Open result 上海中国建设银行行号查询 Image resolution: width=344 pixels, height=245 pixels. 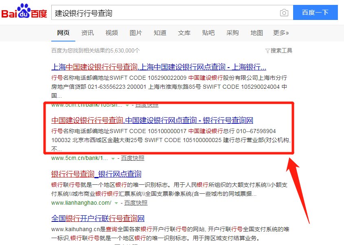tap(159, 67)
